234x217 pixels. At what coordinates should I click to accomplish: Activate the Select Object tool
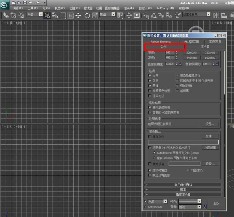pyautogui.click(x=47, y=15)
